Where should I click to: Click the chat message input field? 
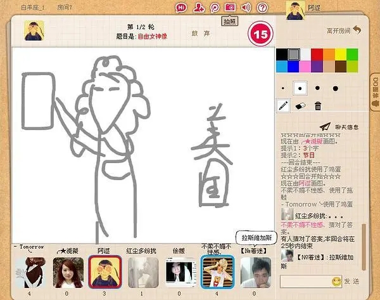[x=305, y=281]
